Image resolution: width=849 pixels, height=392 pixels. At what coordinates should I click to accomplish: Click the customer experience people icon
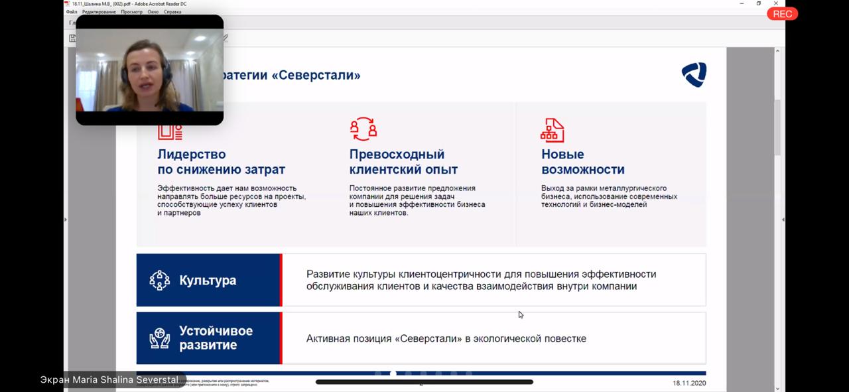(x=363, y=129)
